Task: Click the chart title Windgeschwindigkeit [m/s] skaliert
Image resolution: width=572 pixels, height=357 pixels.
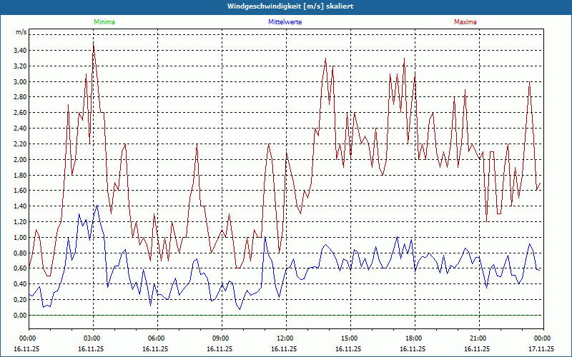Action: coord(286,6)
